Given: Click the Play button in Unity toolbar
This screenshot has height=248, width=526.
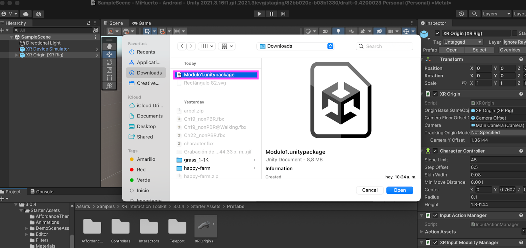Looking at the screenshot, I should coord(259,14).
